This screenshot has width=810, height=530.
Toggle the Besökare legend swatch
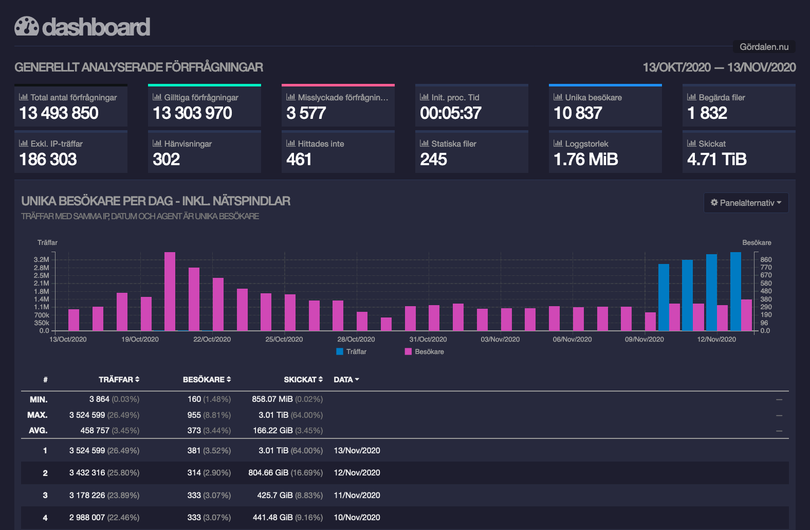(x=408, y=351)
